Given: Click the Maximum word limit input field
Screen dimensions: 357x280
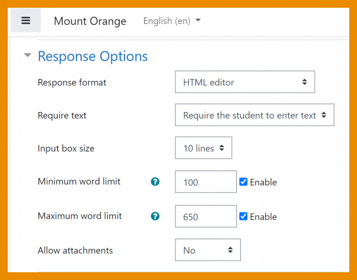Looking at the screenshot, I should [206, 217].
